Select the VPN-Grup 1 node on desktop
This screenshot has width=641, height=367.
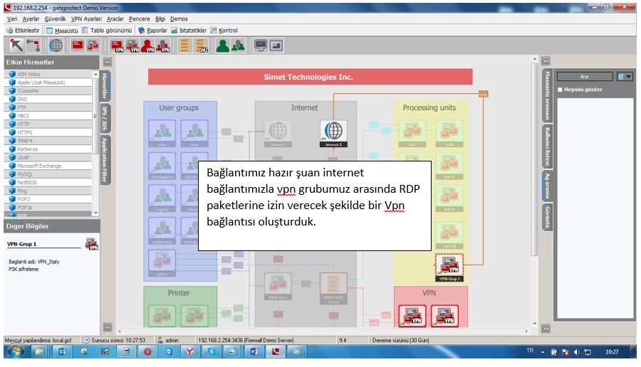[x=450, y=266]
